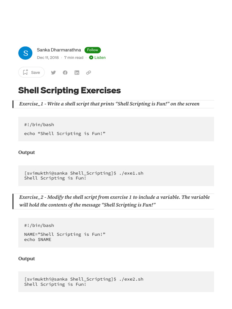Save the article with the bookmark button
232x309 pixels.
pyautogui.click(x=31, y=72)
